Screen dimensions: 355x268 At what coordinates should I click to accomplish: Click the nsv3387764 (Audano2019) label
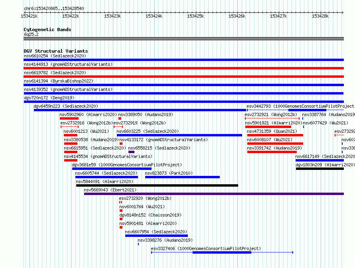pos(328,114)
